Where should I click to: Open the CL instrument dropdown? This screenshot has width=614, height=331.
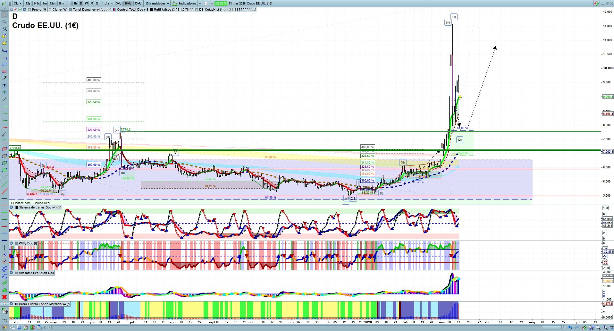(18, 4)
